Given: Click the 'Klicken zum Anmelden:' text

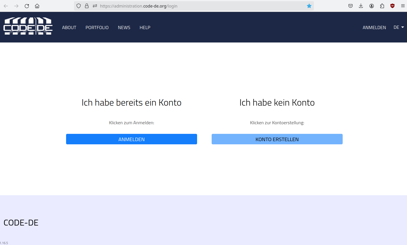Looking at the screenshot, I should (132, 123).
